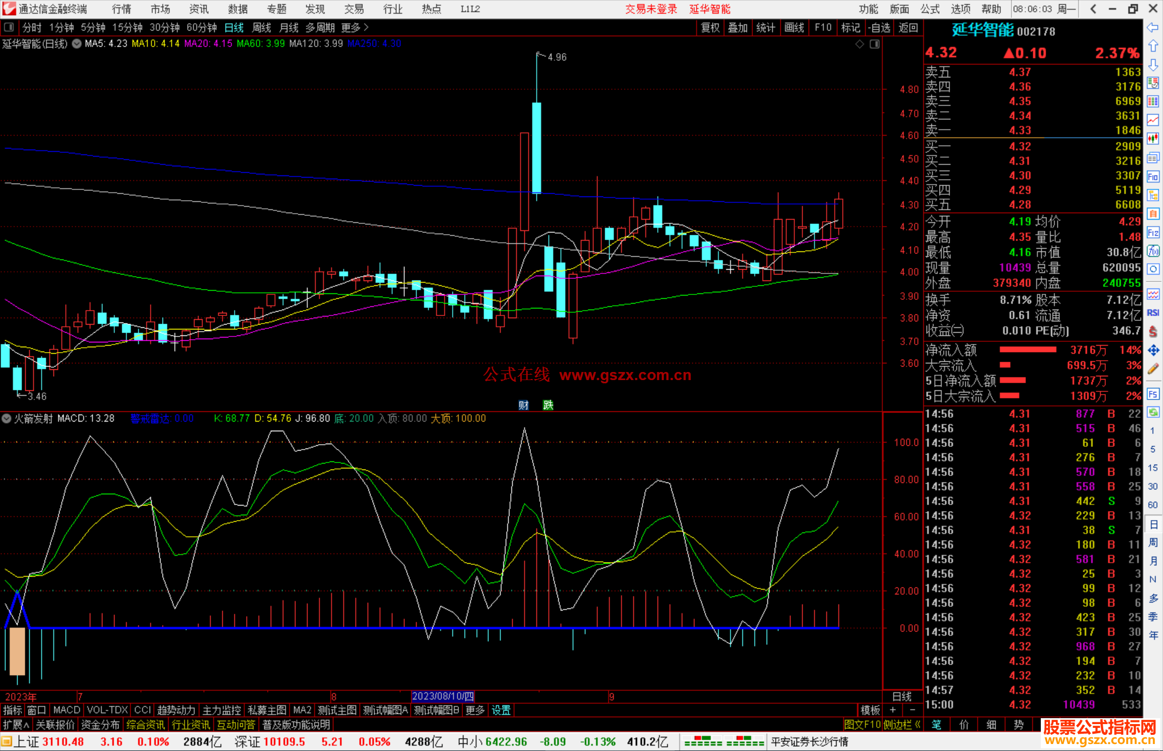Open the F10 company info sidebar icon
The image size is (1163, 751).
[x=1153, y=177]
